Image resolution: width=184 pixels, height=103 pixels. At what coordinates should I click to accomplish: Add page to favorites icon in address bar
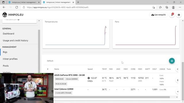coord(154,7)
